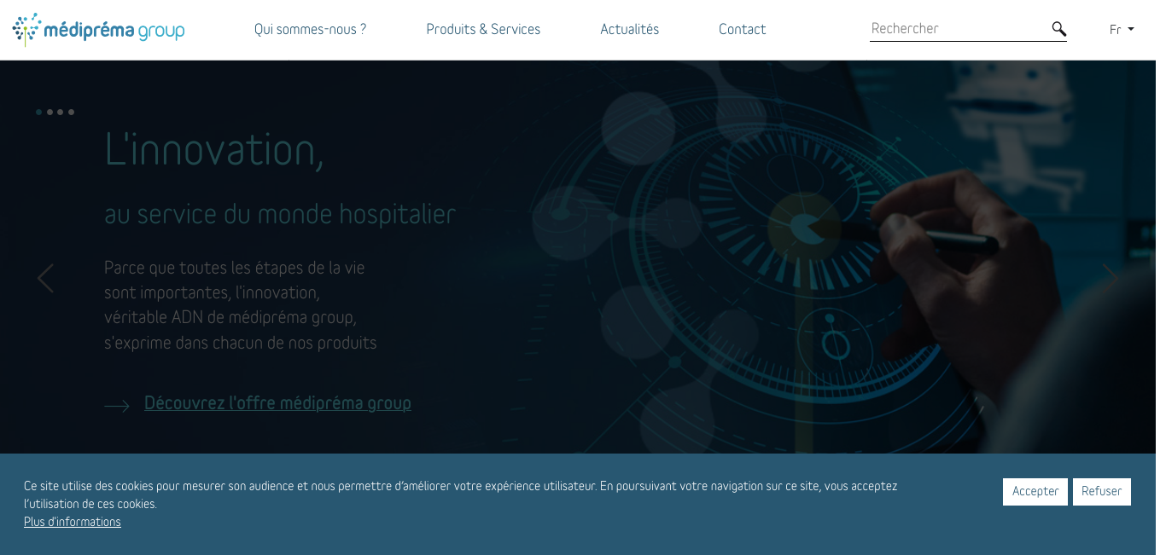Go to previous slide arrow
The height and width of the screenshot is (555, 1166).
point(45,278)
